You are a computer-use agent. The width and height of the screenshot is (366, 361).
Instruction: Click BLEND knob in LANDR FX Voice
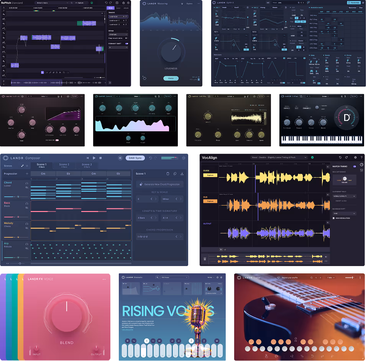[x=67, y=317]
